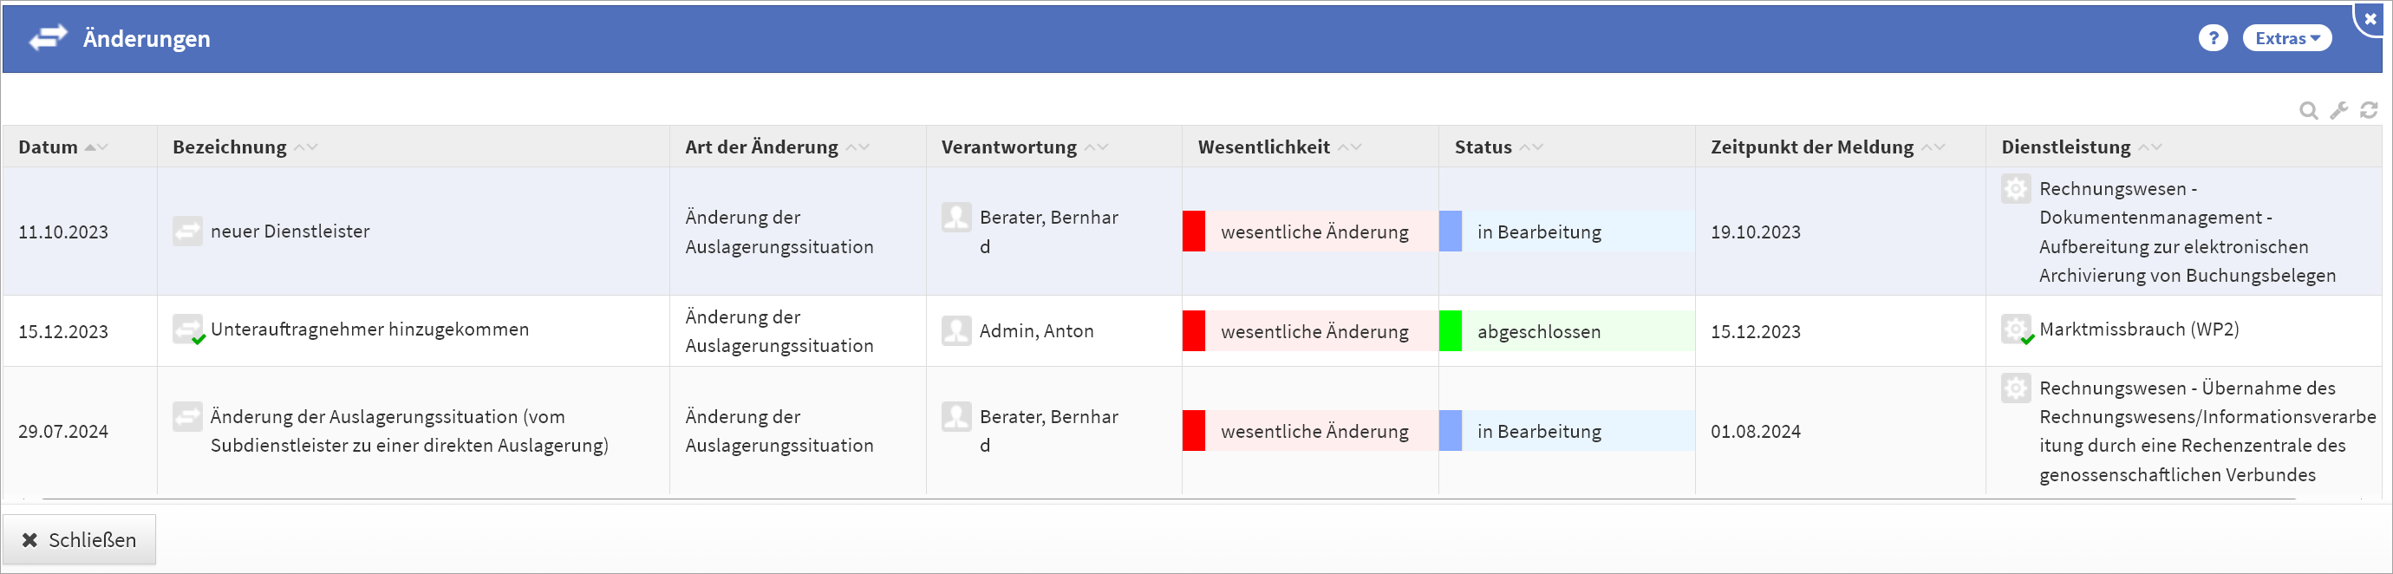Click the checked icon beside 'Unterauftragnehmer hinzugekommen'

click(x=187, y=329)
